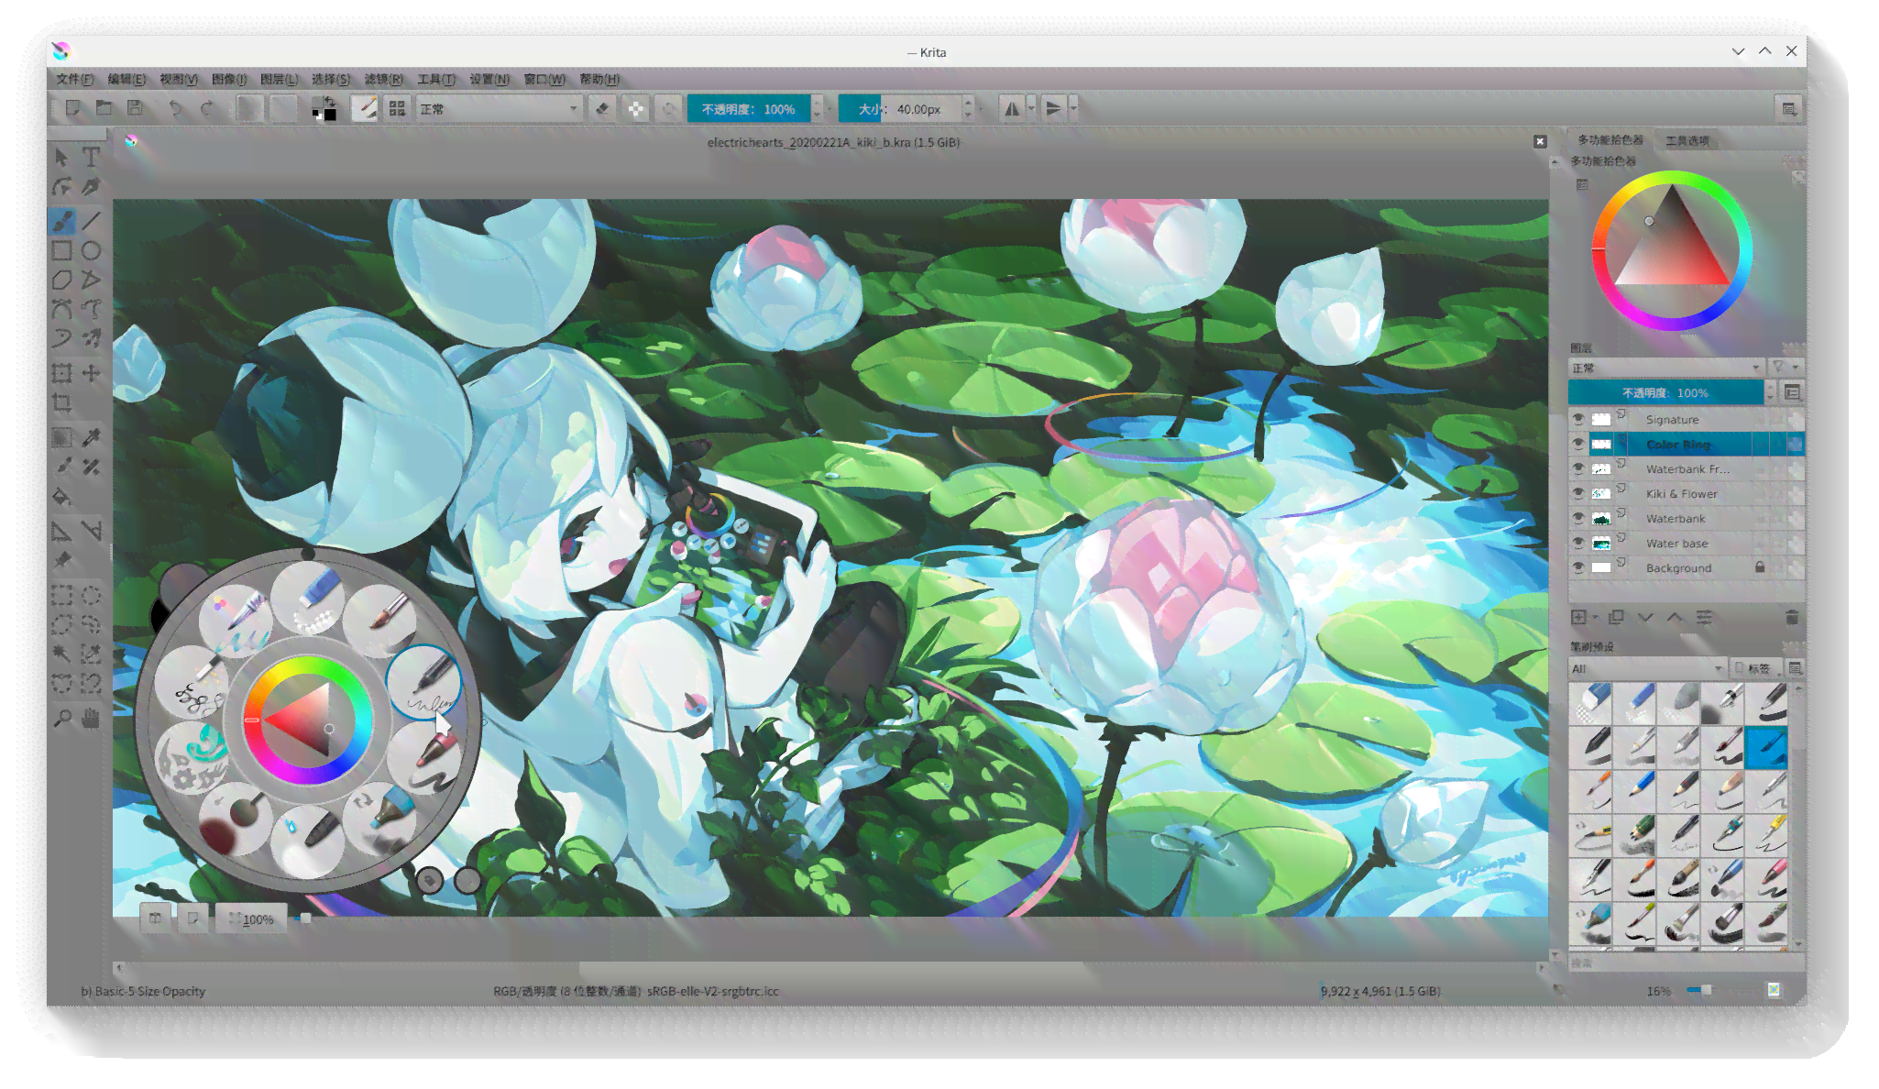Select the Zoom magnifier tool
Viewport: 1879px width, 1089px height.
coord(61,718)
